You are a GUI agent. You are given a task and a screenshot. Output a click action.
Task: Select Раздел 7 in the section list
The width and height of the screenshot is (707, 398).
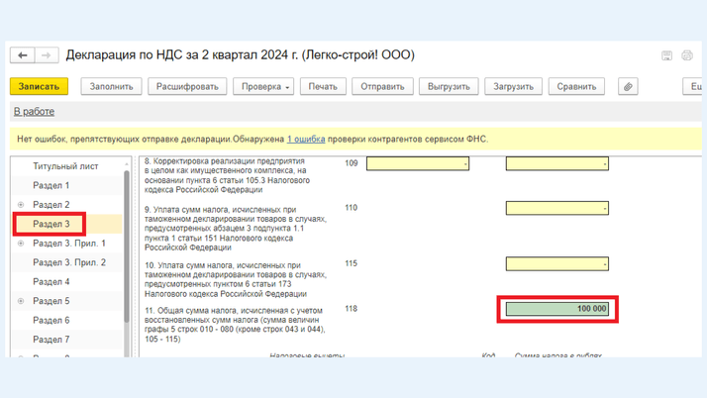coord(50,340)
